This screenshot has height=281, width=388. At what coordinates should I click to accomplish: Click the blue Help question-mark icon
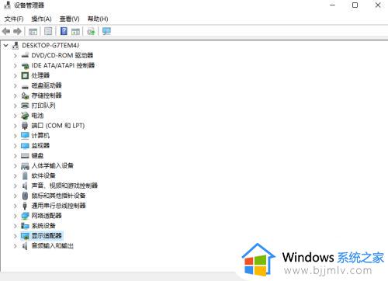pyautogui.click(x=64, y=31)
